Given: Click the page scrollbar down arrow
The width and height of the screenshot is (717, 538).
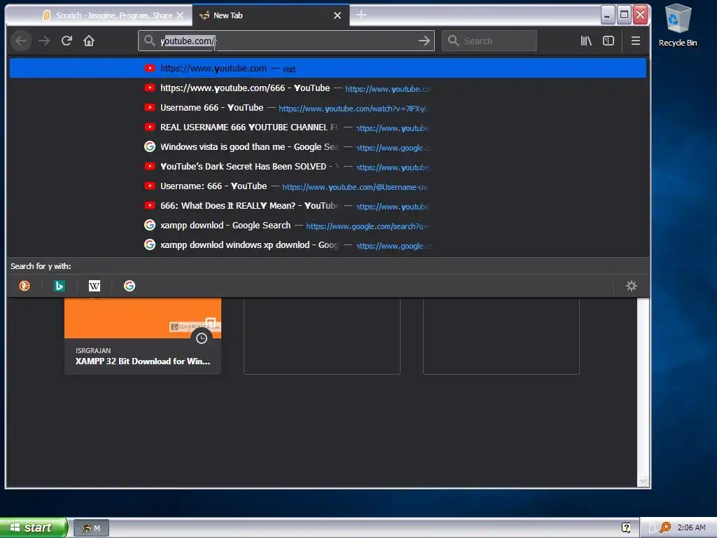Looking at the screenshot, I should click(x=643, y=481).
